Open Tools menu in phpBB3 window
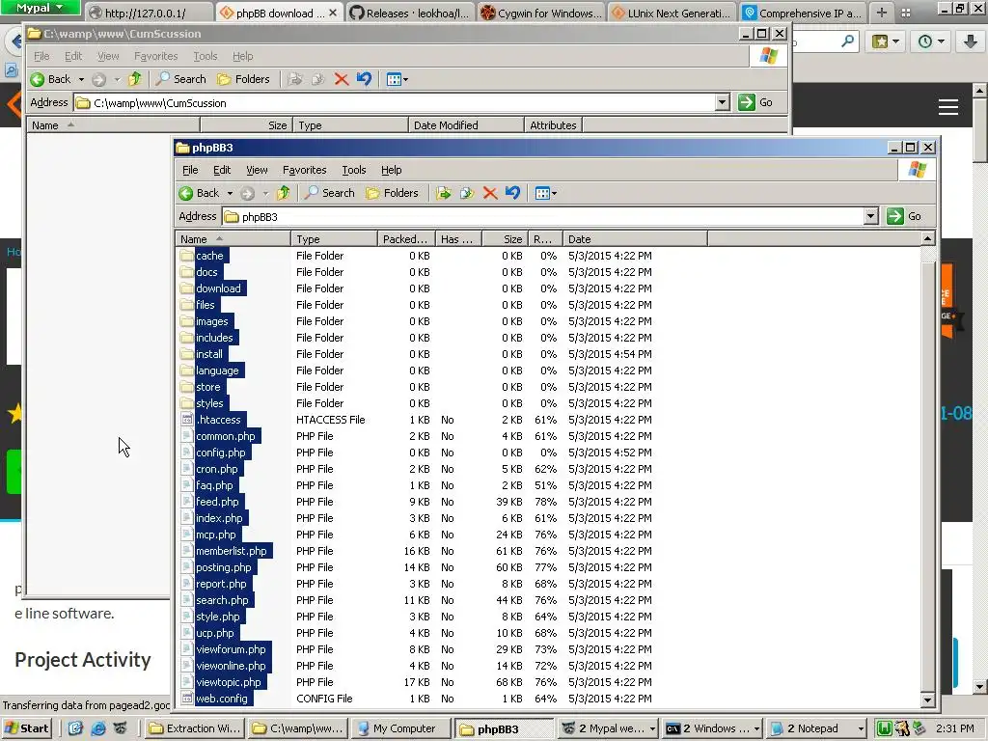The image size is (988, 741). pos(353,170)
